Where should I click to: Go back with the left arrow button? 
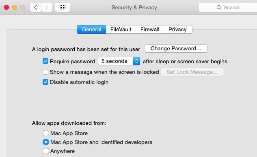point(36,7)
